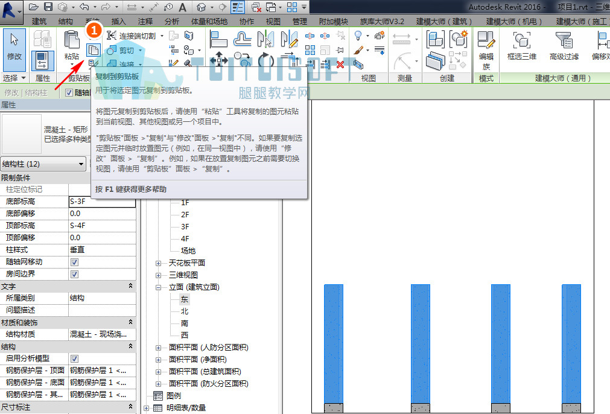Viewport: 610px width, 414px height.
Task: Expand the 天花板平面 tree node
Action: pyautogui.click(x=158, y=263)
